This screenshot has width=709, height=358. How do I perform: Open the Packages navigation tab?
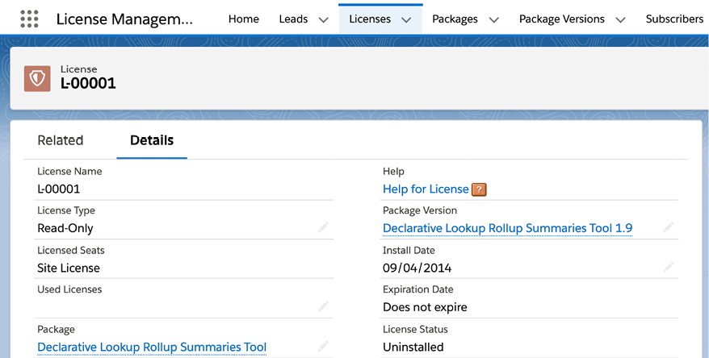tap(455, 19)
